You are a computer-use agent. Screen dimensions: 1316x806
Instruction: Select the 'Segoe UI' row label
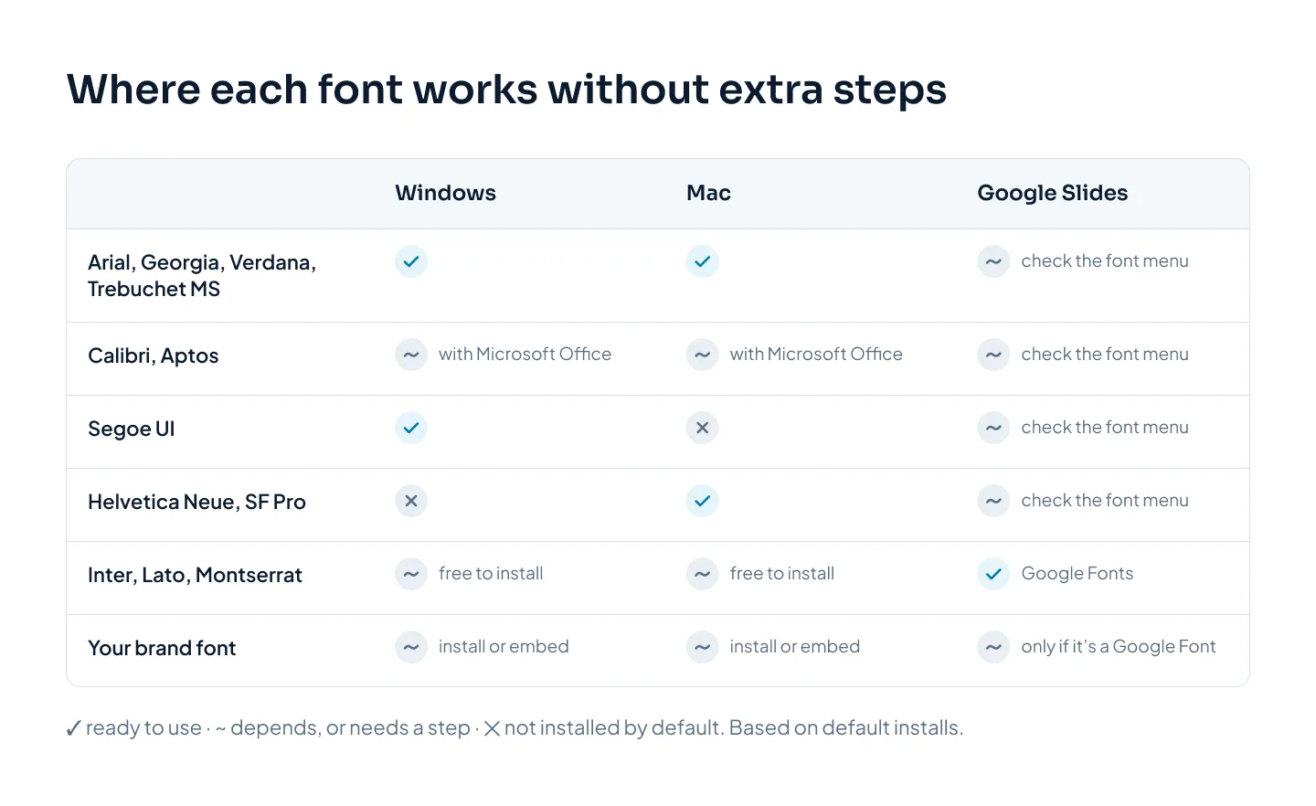coord(132,429)
